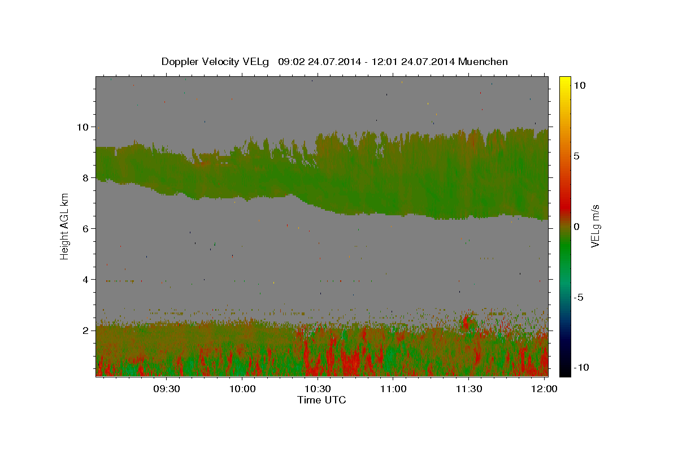
Task: Click the 11:30 time tick label
Action: 468,389
